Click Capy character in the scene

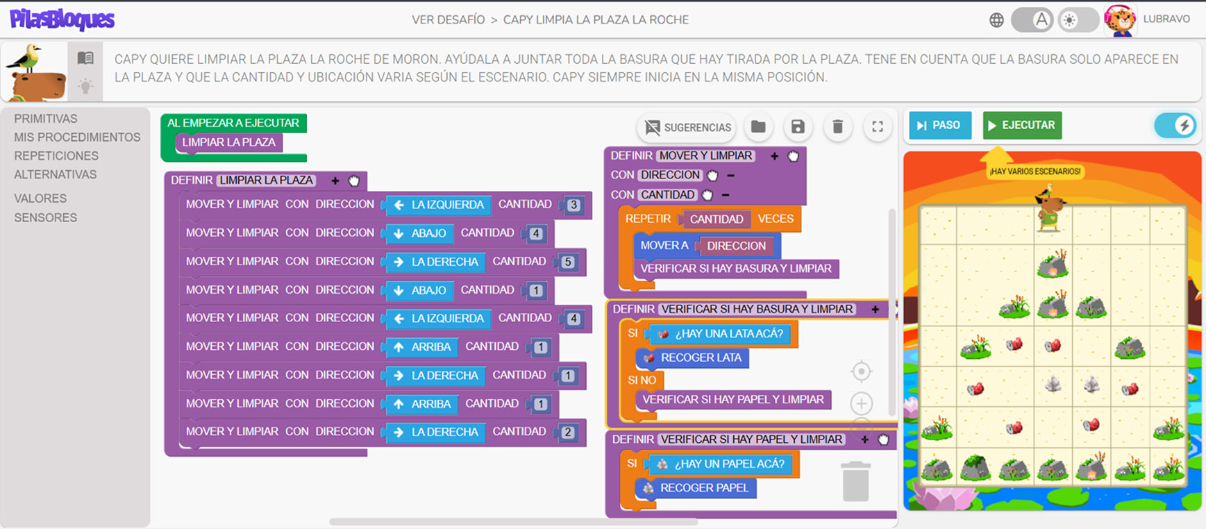[x=1050, y=208]
